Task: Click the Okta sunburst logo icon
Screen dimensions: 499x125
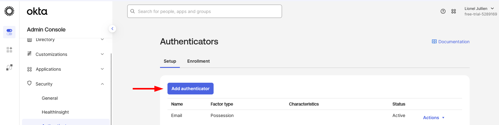Action: pyautogui.click(x=9, y=11)
